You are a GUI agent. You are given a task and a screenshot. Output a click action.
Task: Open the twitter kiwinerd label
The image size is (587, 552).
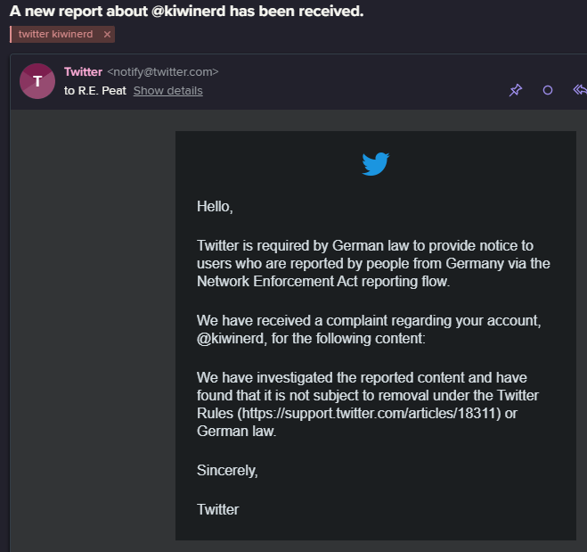click(x=55, y=34)
